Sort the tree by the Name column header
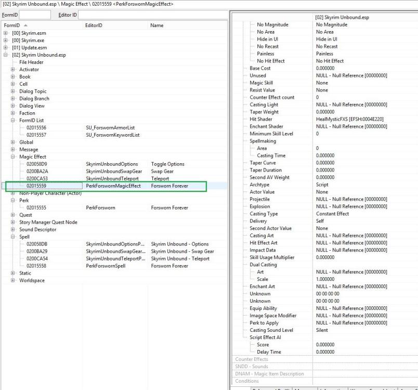Image resolution: width=418 pixels, height=390 pixels. 188,25
